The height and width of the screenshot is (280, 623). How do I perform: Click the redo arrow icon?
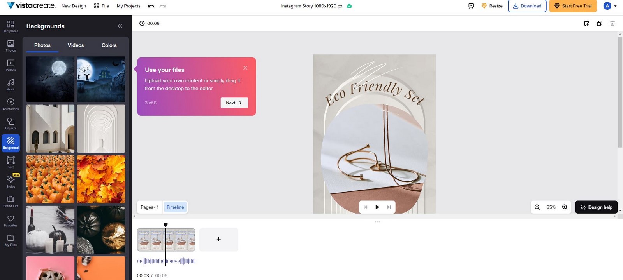pyautogui.click(x=163, y=6)
